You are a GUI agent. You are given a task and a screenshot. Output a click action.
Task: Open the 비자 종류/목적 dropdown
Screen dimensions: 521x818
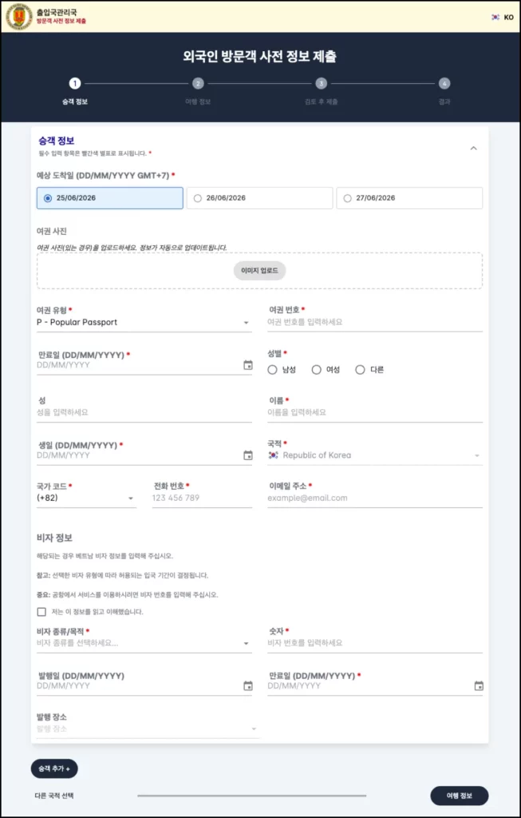pyautogui.click(x=144, y=643)
